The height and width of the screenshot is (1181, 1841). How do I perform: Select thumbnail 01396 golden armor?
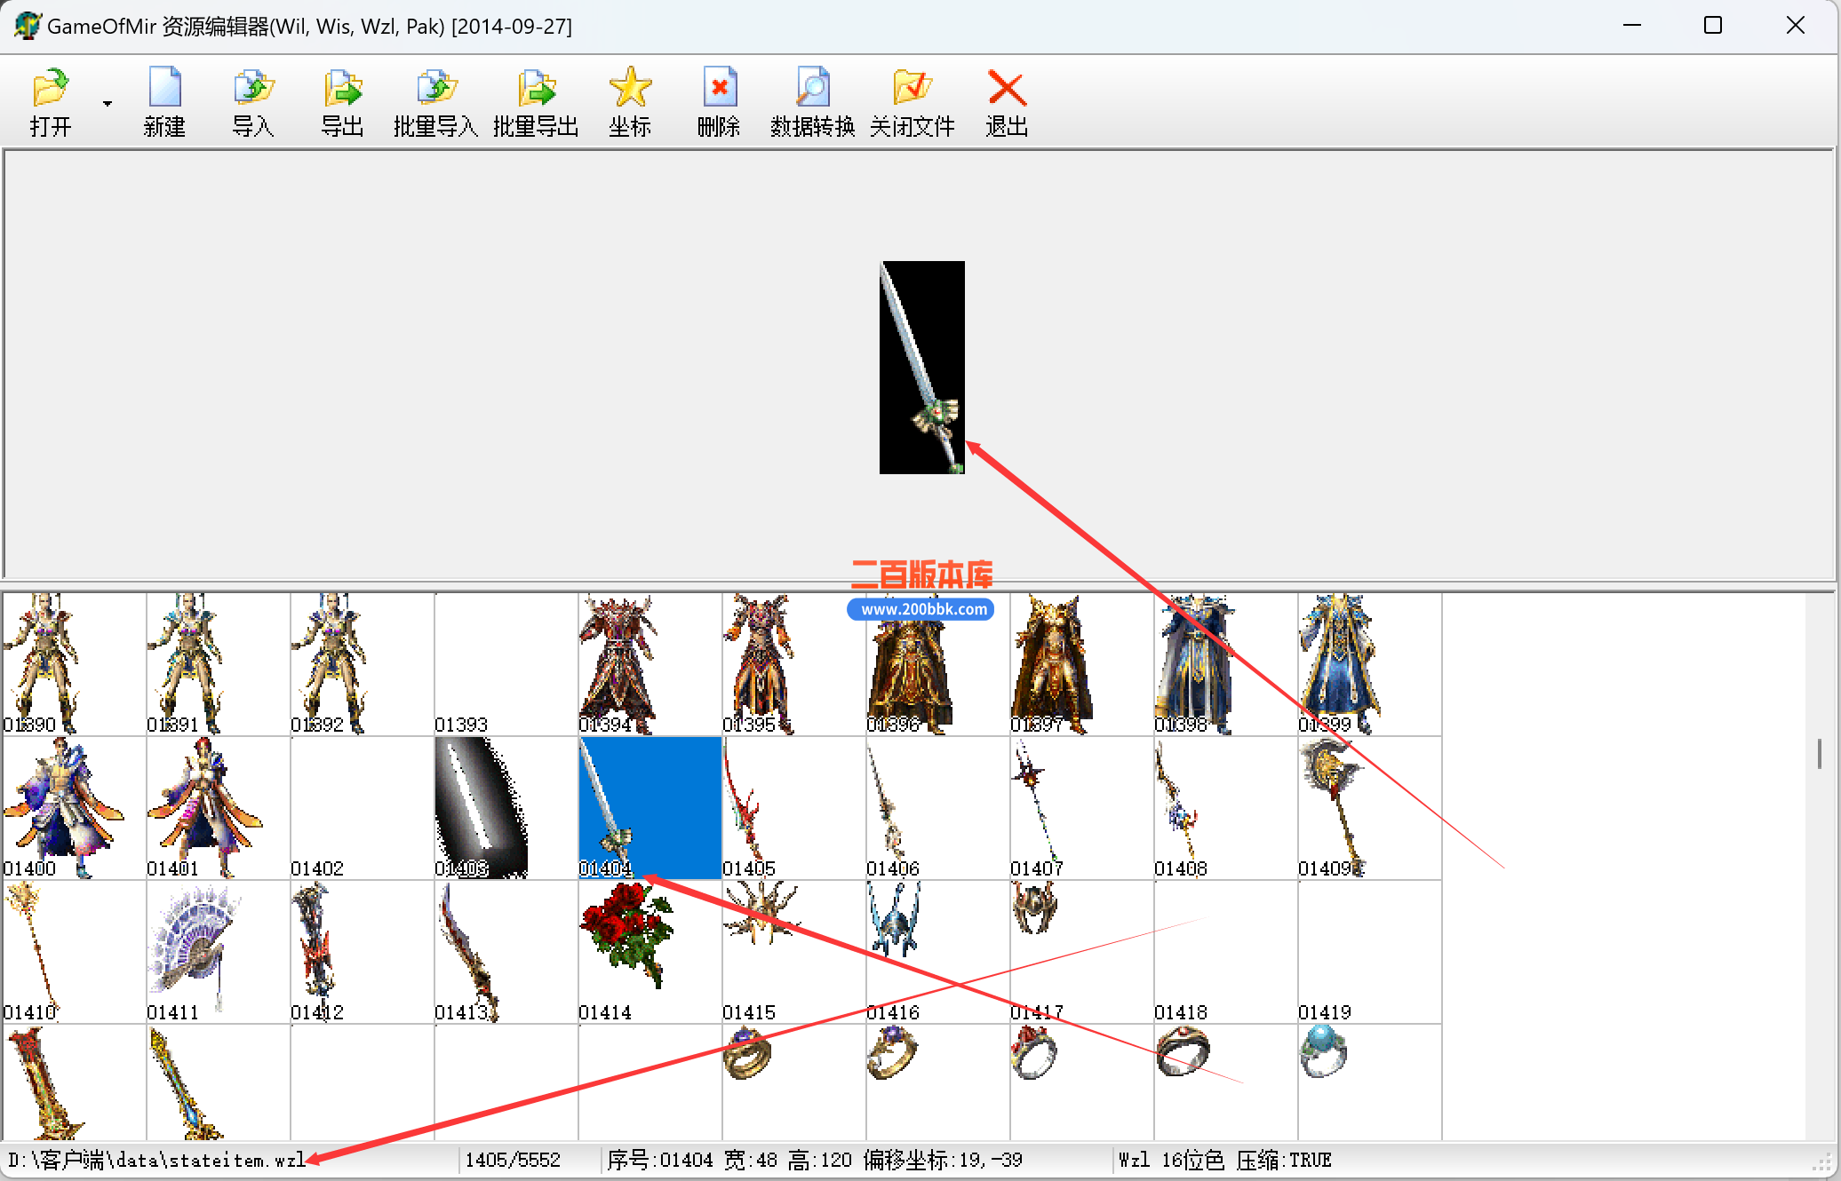(938, 664)
